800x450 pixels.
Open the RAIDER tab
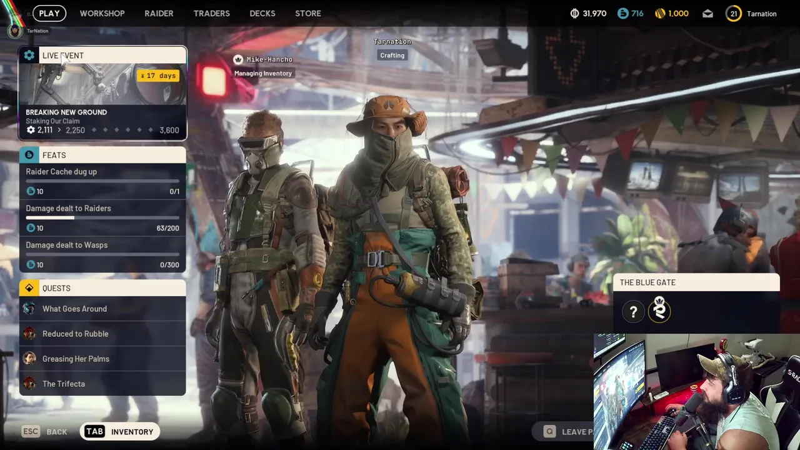tap(159, 13)
